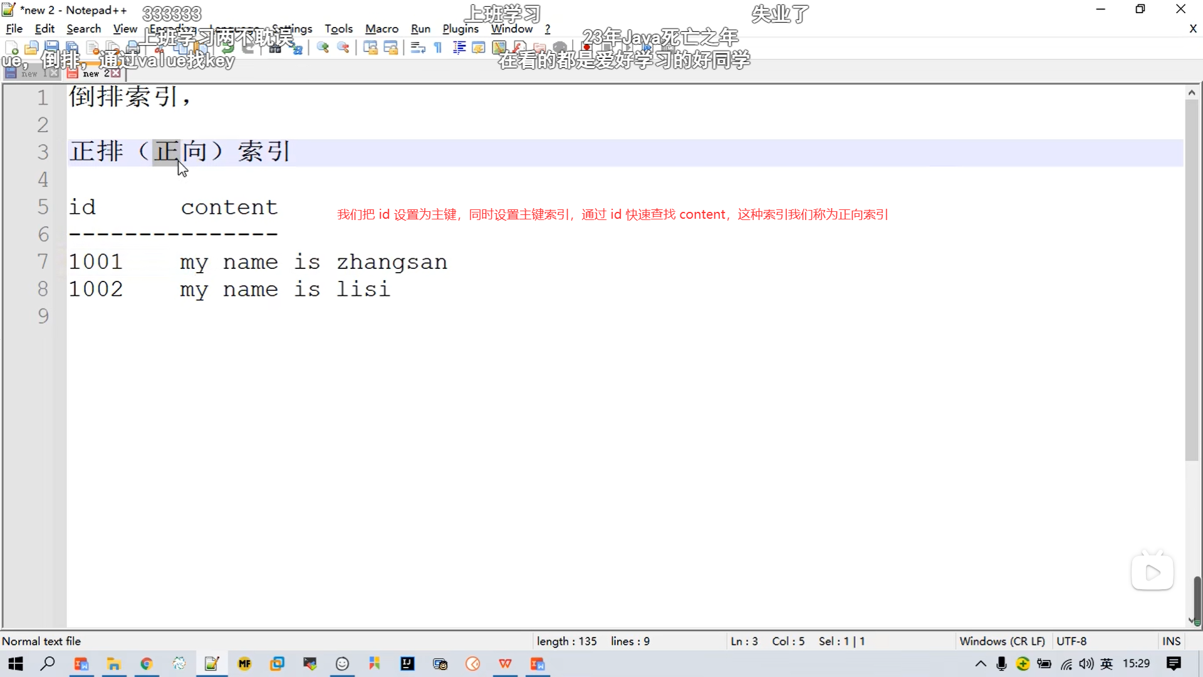The width and height of the screenshot is (1203, 677).
Task: Close the new 2 tab
Action: click(x=116, y=73)
